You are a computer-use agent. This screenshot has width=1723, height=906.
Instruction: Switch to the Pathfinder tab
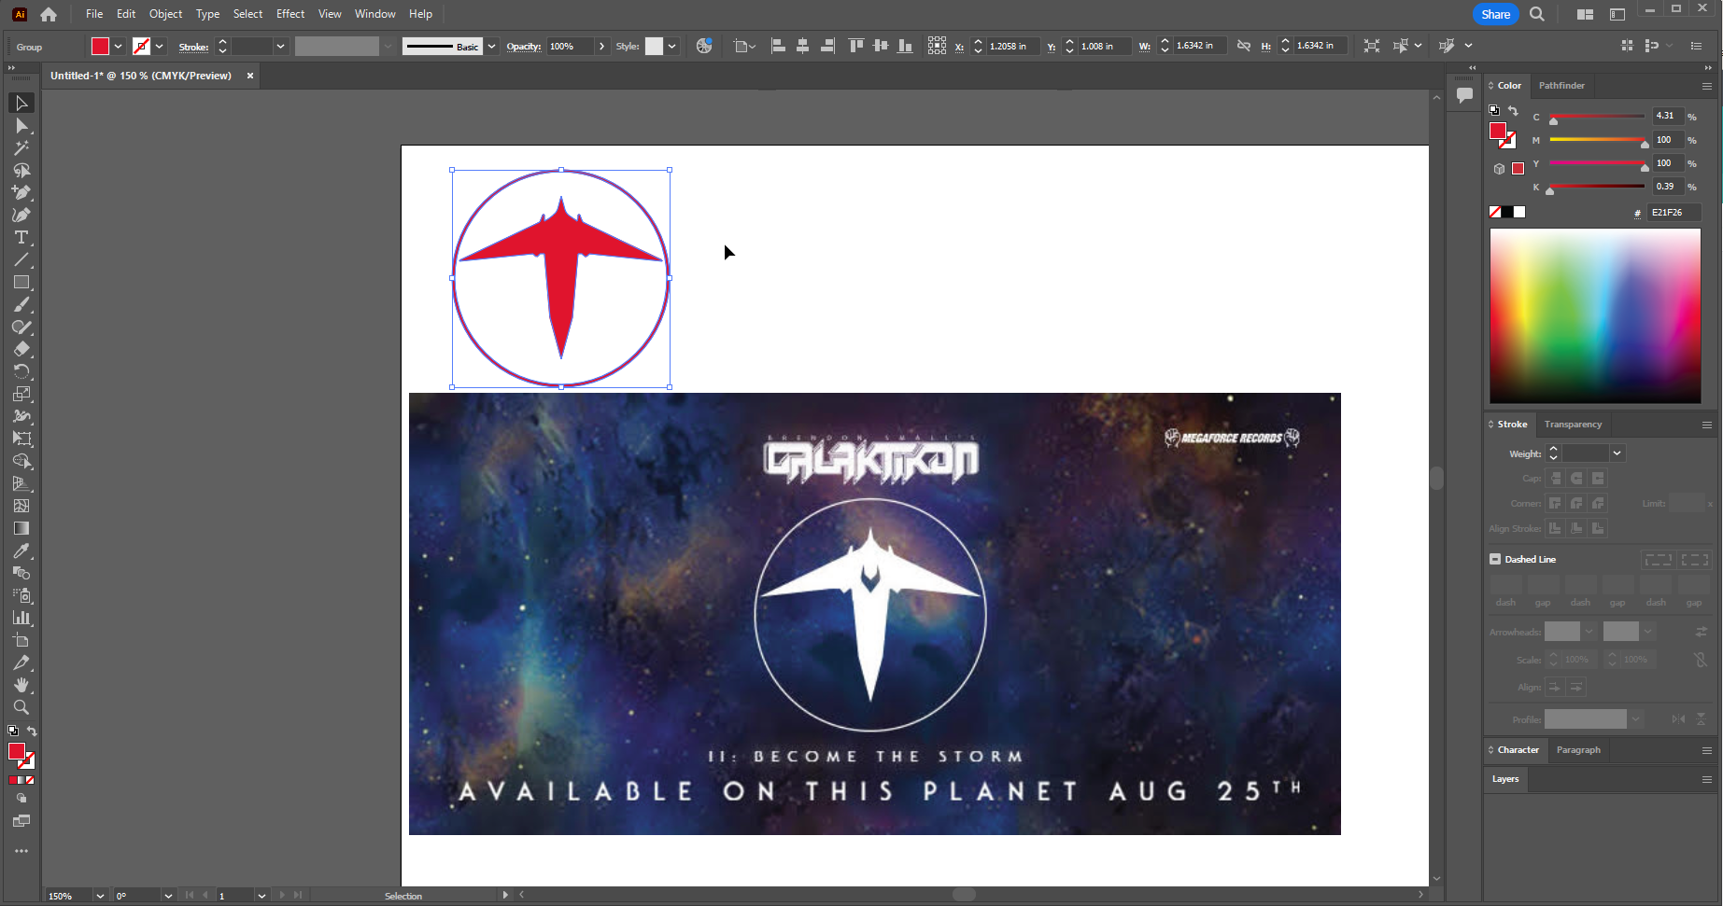tap(1561, 86)
